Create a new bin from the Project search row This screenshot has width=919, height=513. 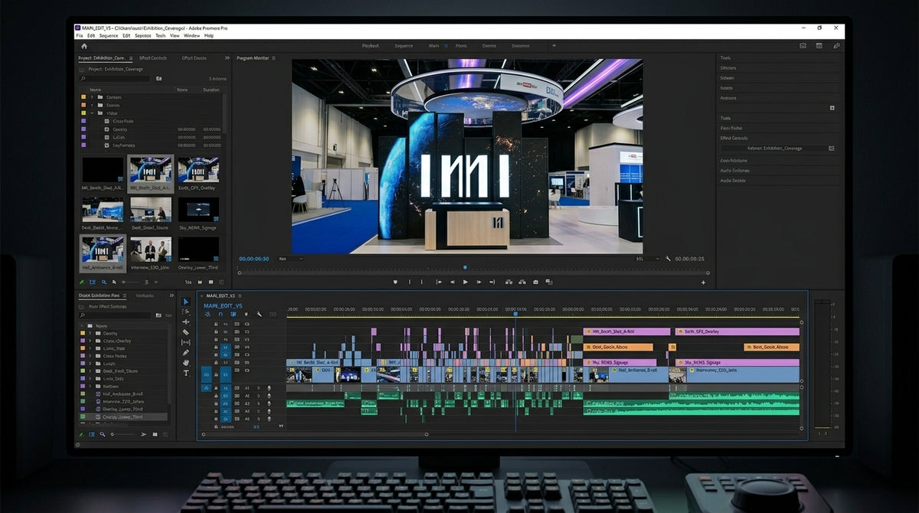(159, 78)
